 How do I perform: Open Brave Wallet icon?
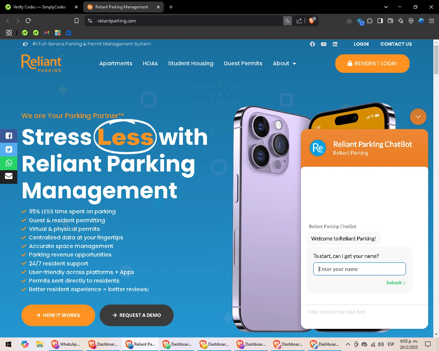(x=390, y=21)
